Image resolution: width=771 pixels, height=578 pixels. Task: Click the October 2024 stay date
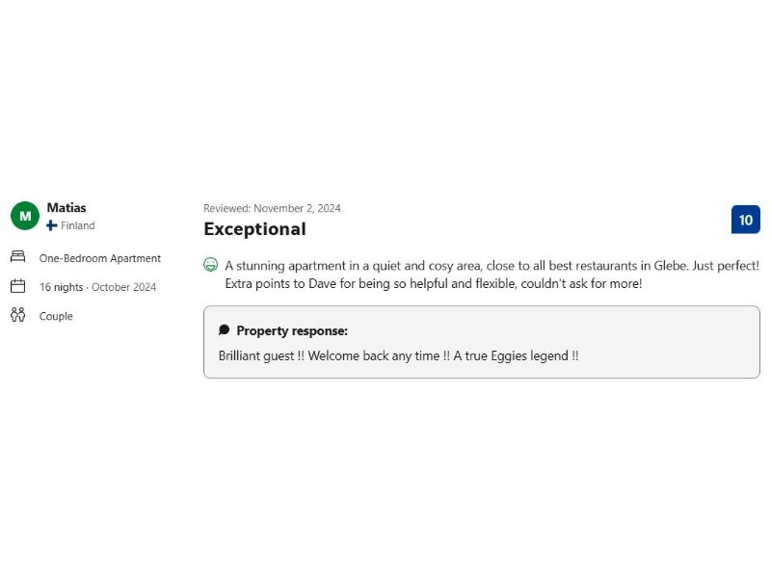coord(123,287)
